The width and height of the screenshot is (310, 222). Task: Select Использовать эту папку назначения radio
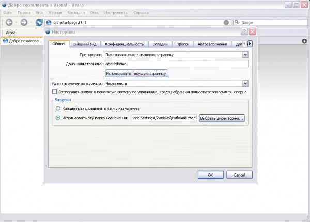click(x=58, y=118)
